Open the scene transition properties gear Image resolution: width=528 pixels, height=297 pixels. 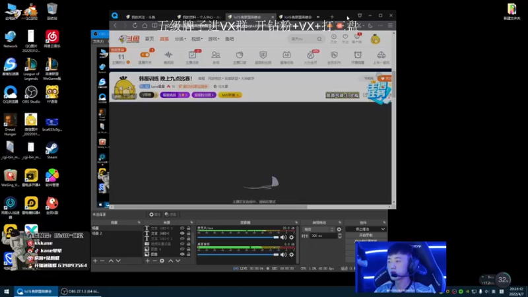point(339,229)
